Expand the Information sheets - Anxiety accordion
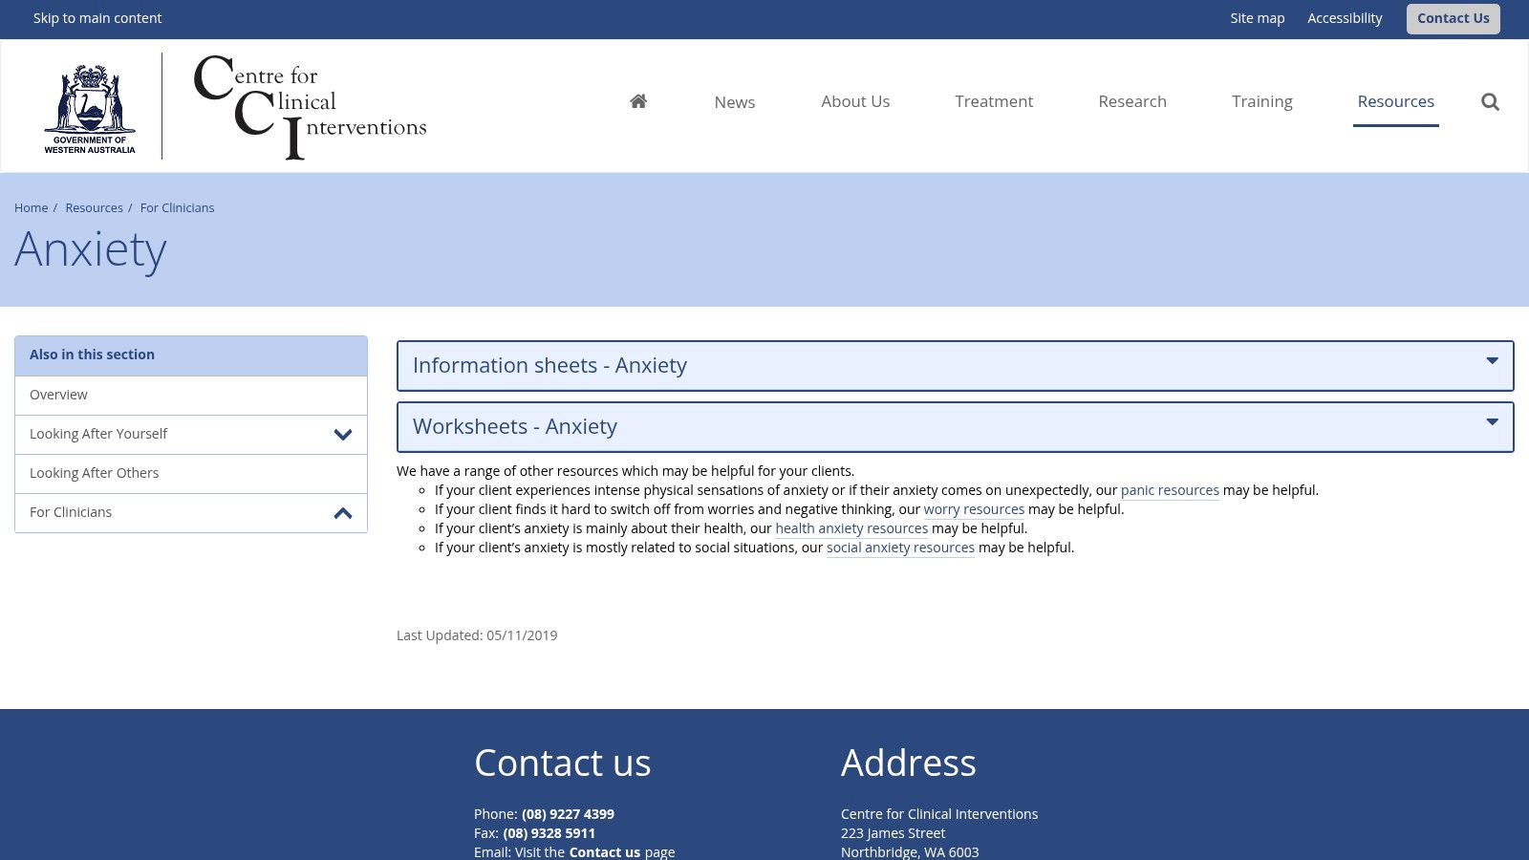This screenshot has width=1529, height=860. 956,366
